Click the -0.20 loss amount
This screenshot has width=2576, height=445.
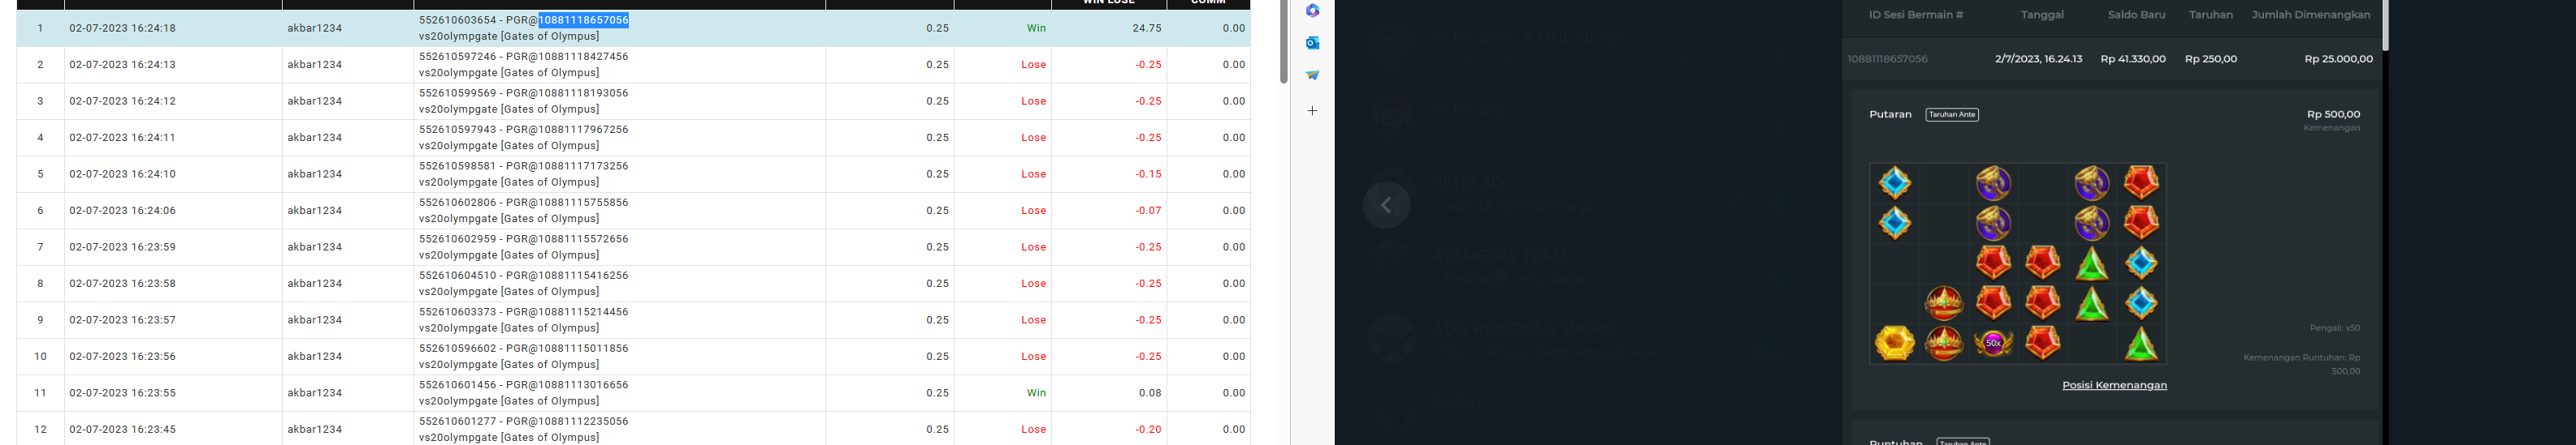[1148, 429]
